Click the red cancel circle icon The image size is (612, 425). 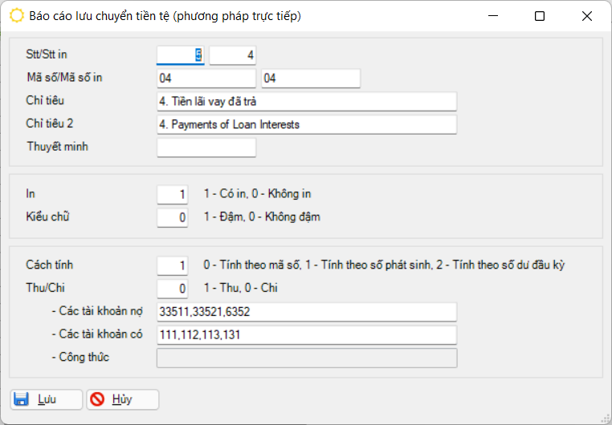[98, 399]
